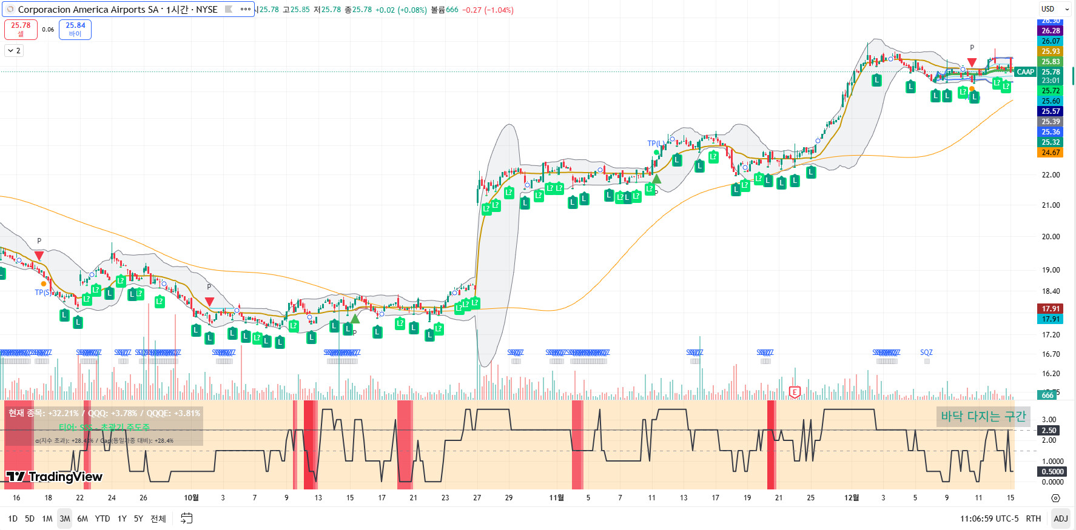The image size is (1076, 530).
Task: Click the lone blue SQZ label in December
Action: click(x=926, y=353)
